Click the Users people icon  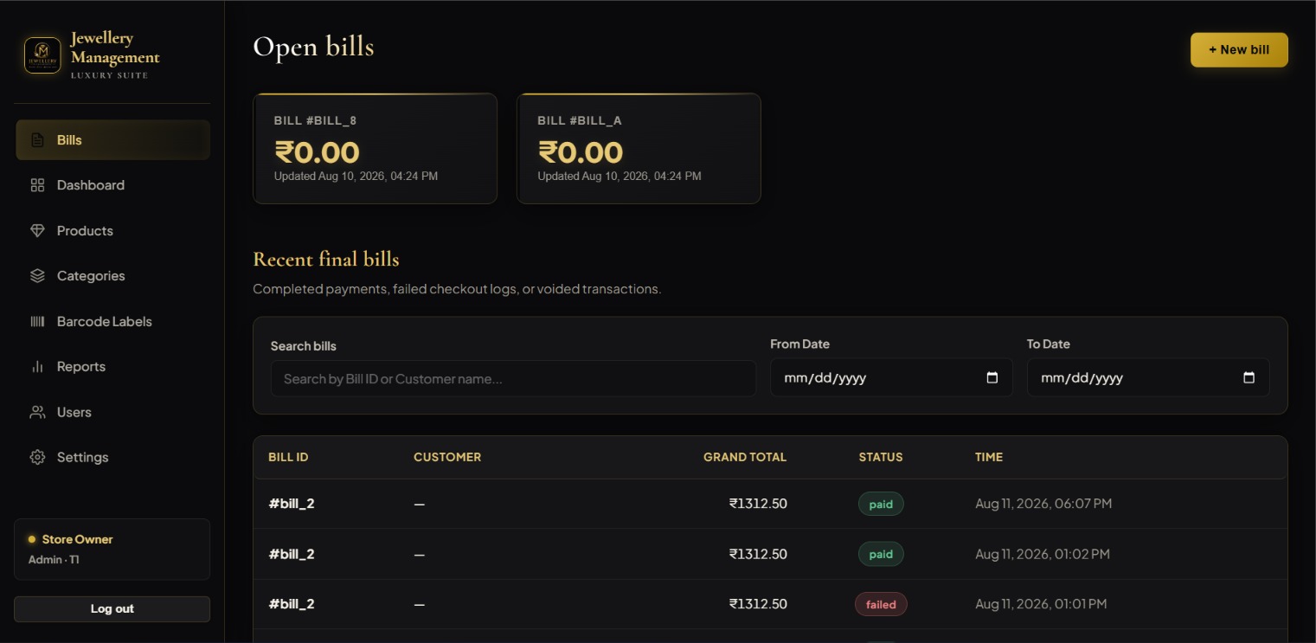pos(37,413)
